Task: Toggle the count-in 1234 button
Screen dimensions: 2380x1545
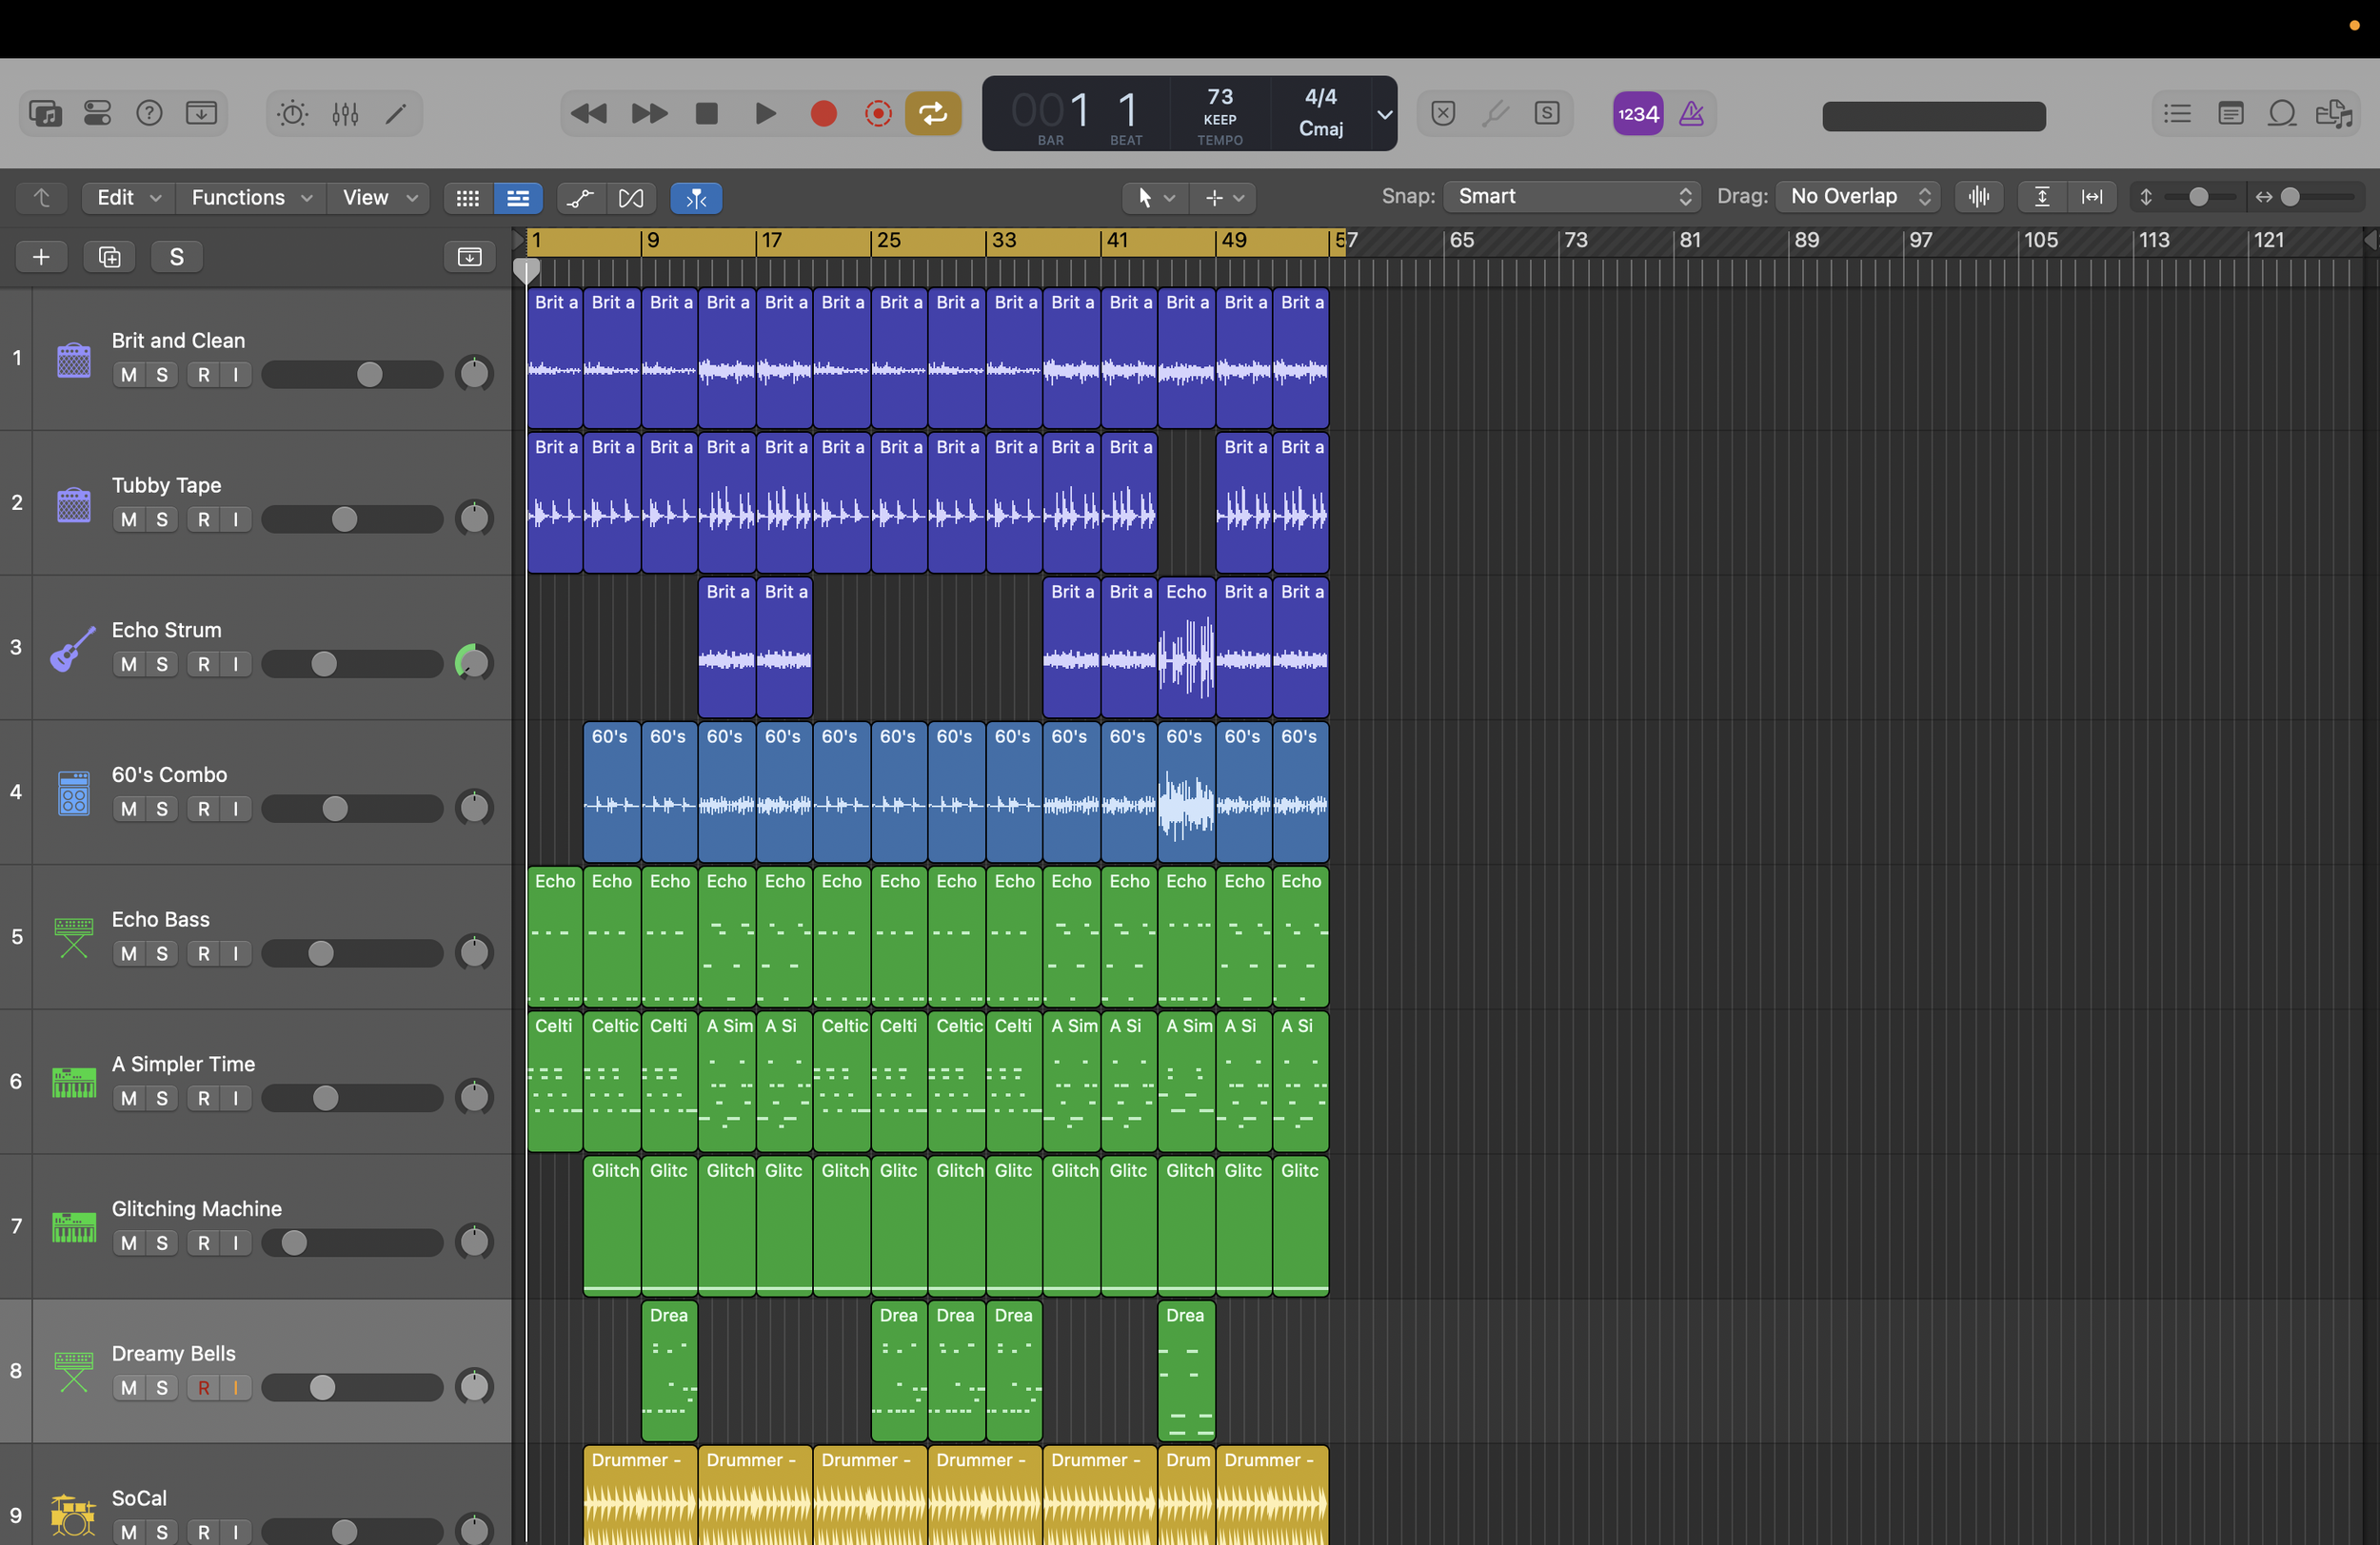Action: pos(1637,114)
